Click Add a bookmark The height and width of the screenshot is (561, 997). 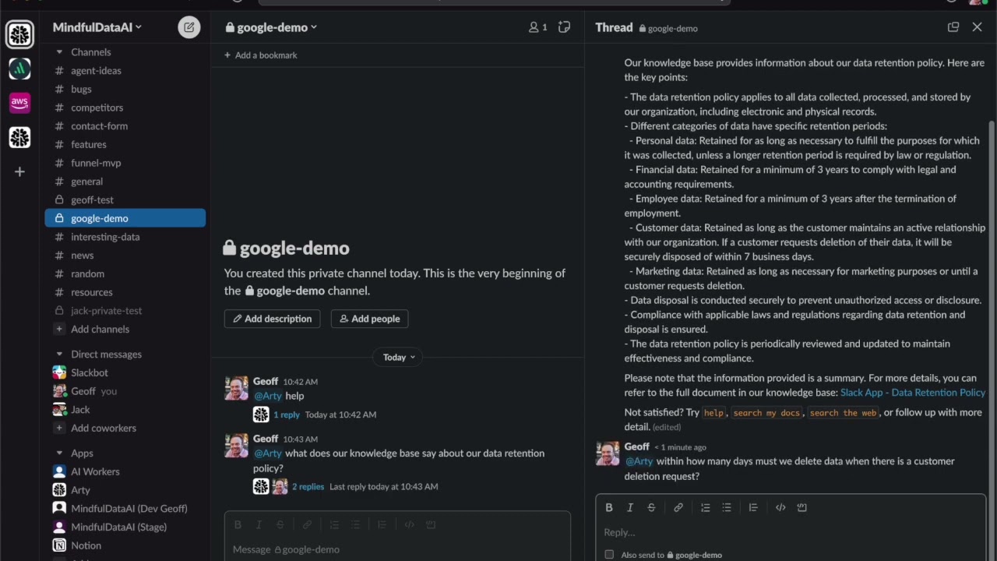coord(260,55)
